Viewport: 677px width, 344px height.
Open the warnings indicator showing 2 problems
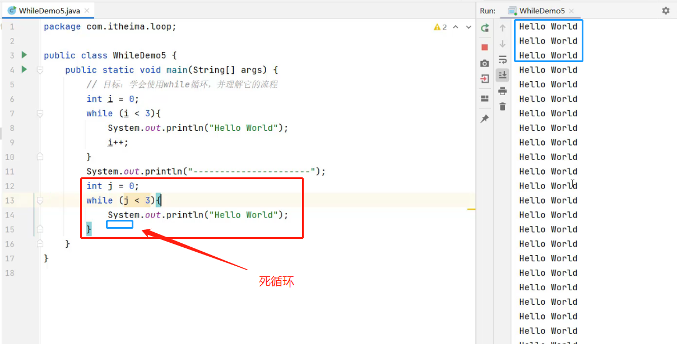(x=440, y=27)
